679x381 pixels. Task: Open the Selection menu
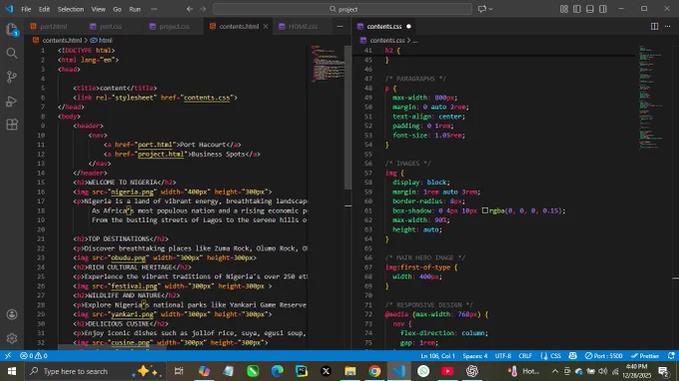point(71,9)
